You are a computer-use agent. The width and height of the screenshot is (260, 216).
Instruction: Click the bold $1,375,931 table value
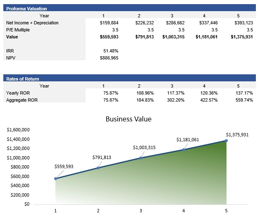pyautogui.click(x=242, y=37)
